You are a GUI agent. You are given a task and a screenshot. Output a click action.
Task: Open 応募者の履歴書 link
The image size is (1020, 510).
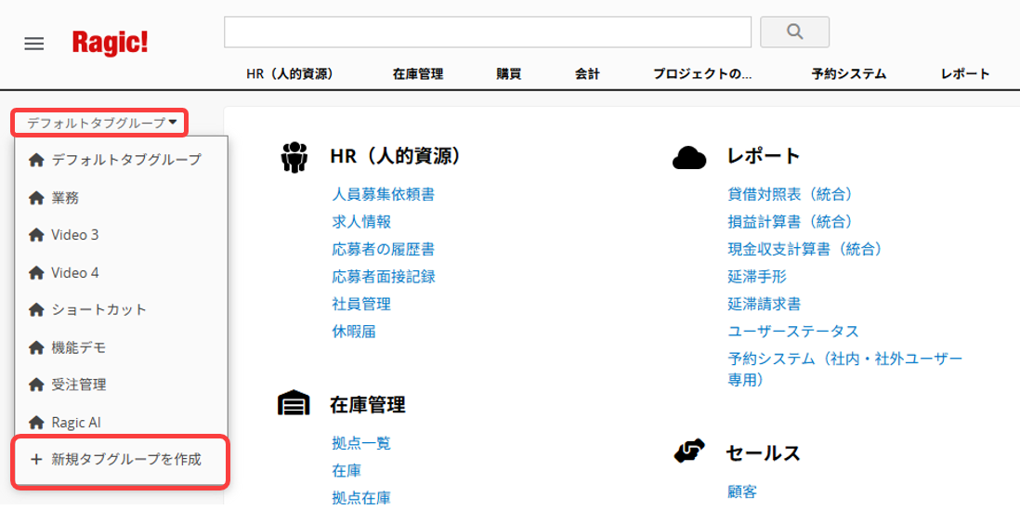tap(383, 249)
